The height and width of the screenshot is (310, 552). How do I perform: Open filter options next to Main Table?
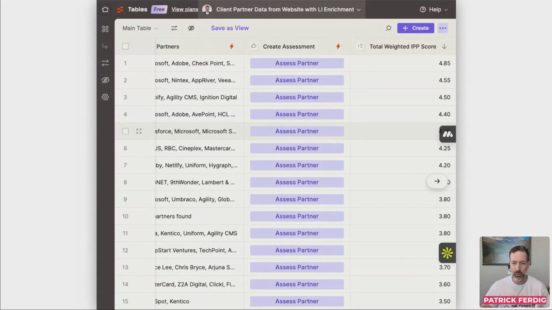[x=174, y=28]
